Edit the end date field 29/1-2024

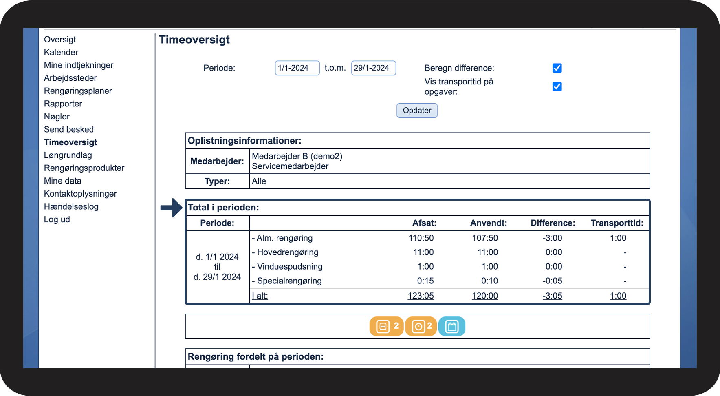point(374,68)
